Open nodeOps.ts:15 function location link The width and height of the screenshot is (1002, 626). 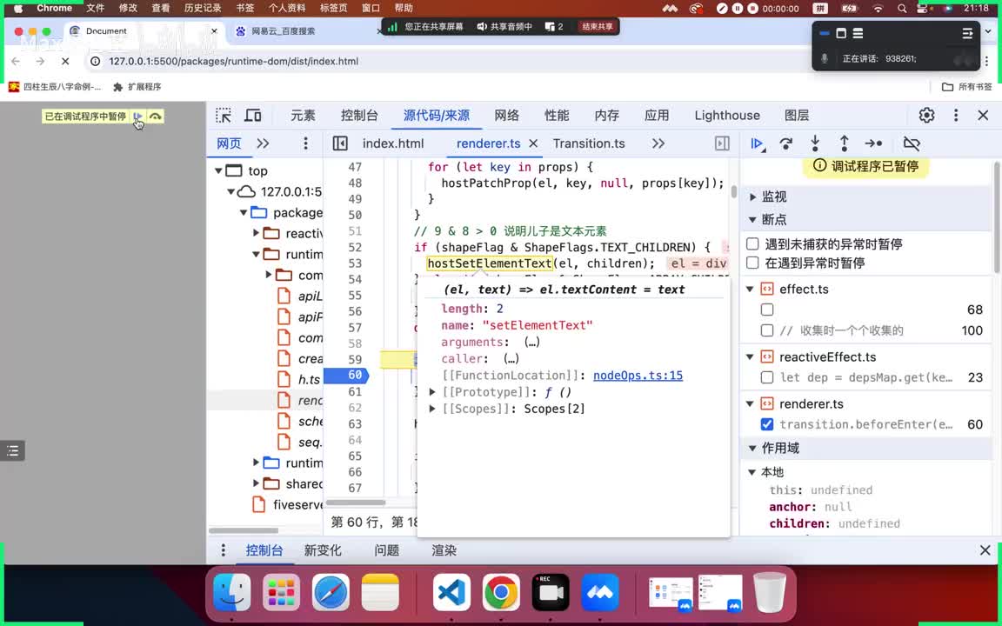click(638, 376)
